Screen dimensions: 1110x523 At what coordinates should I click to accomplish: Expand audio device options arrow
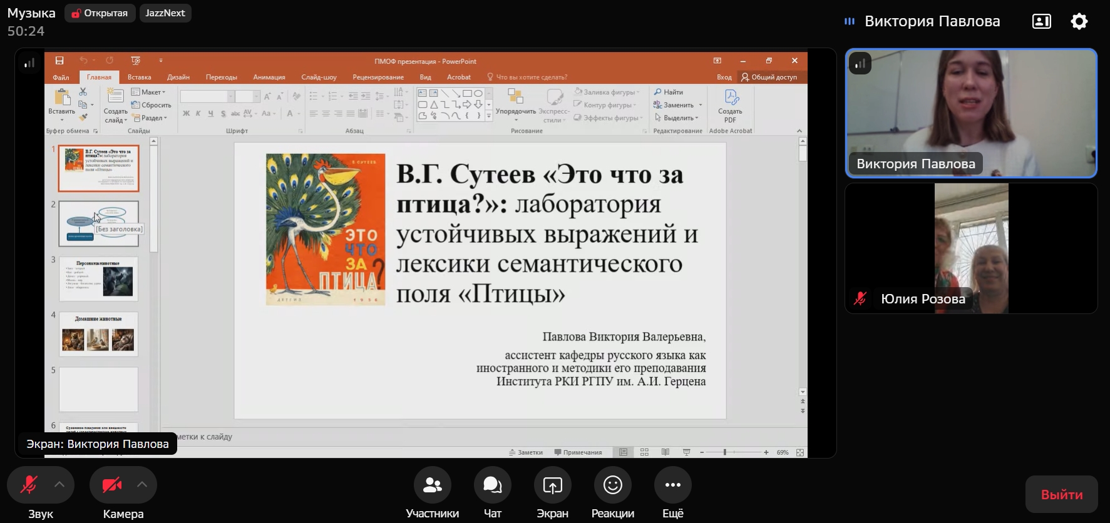click(59, 484)
